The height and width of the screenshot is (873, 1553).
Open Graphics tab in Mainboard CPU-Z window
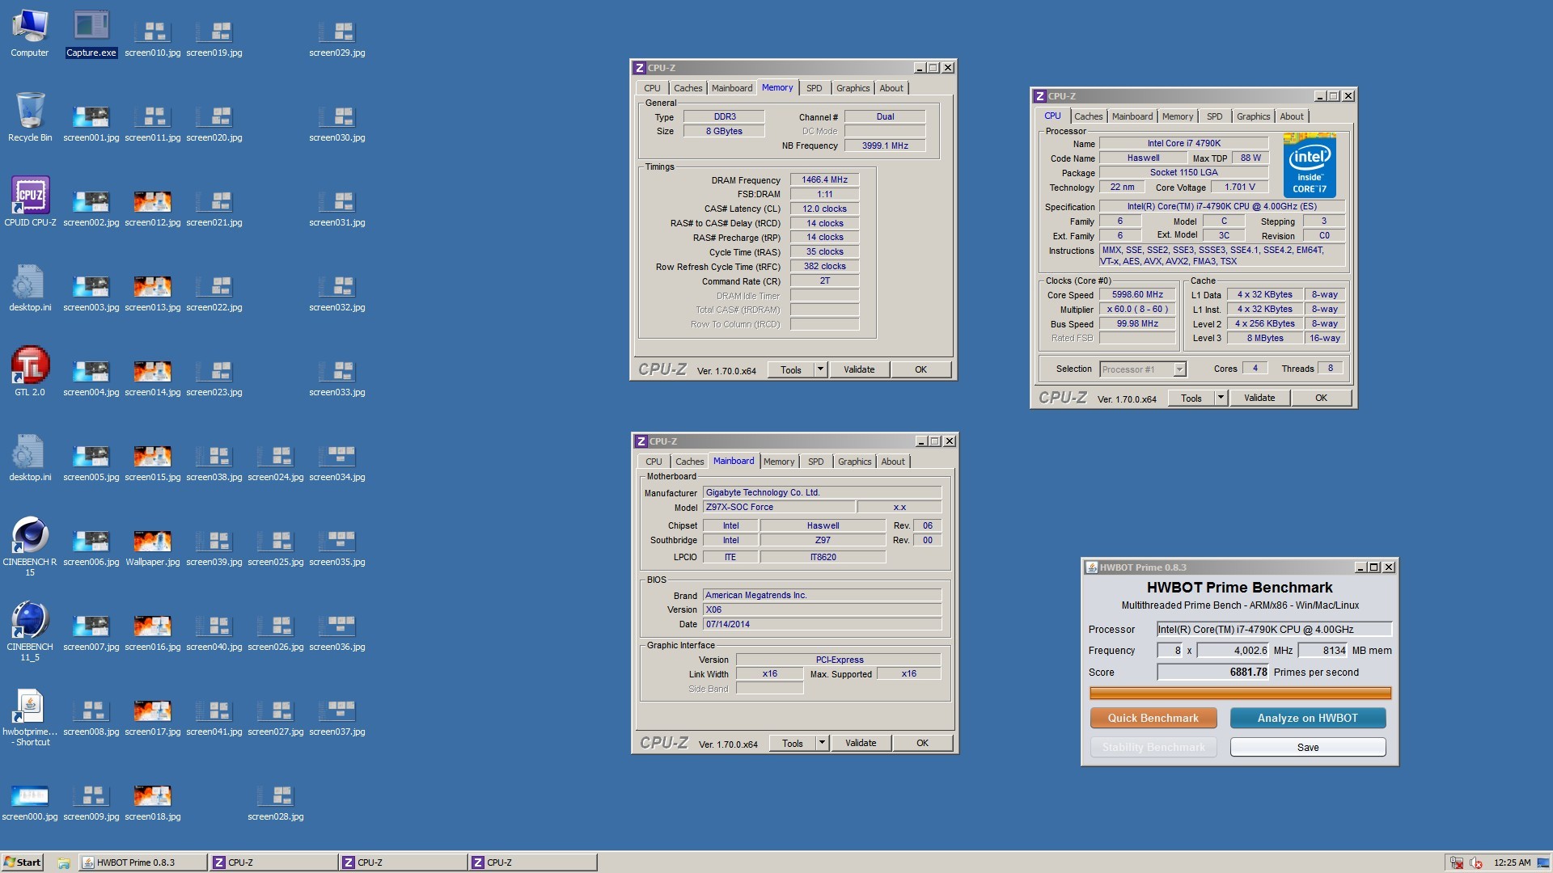(x=854, y=462)
